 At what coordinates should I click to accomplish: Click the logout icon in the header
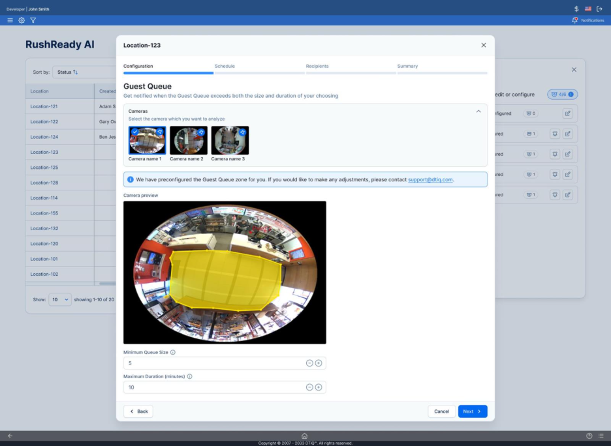(x=599, y=8)
